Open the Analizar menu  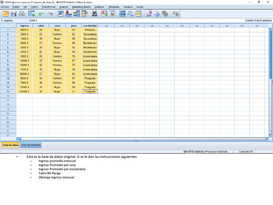64,7
